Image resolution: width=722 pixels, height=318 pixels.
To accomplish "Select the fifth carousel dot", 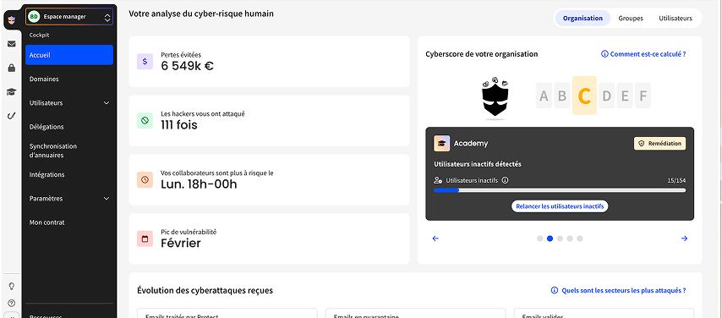I will coord(580,238).
